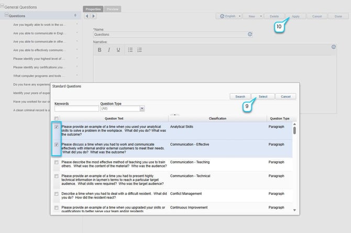Screen dimensions: 351x233
Task: Click the Select button in dialog
Action: [x=263, y=96]
